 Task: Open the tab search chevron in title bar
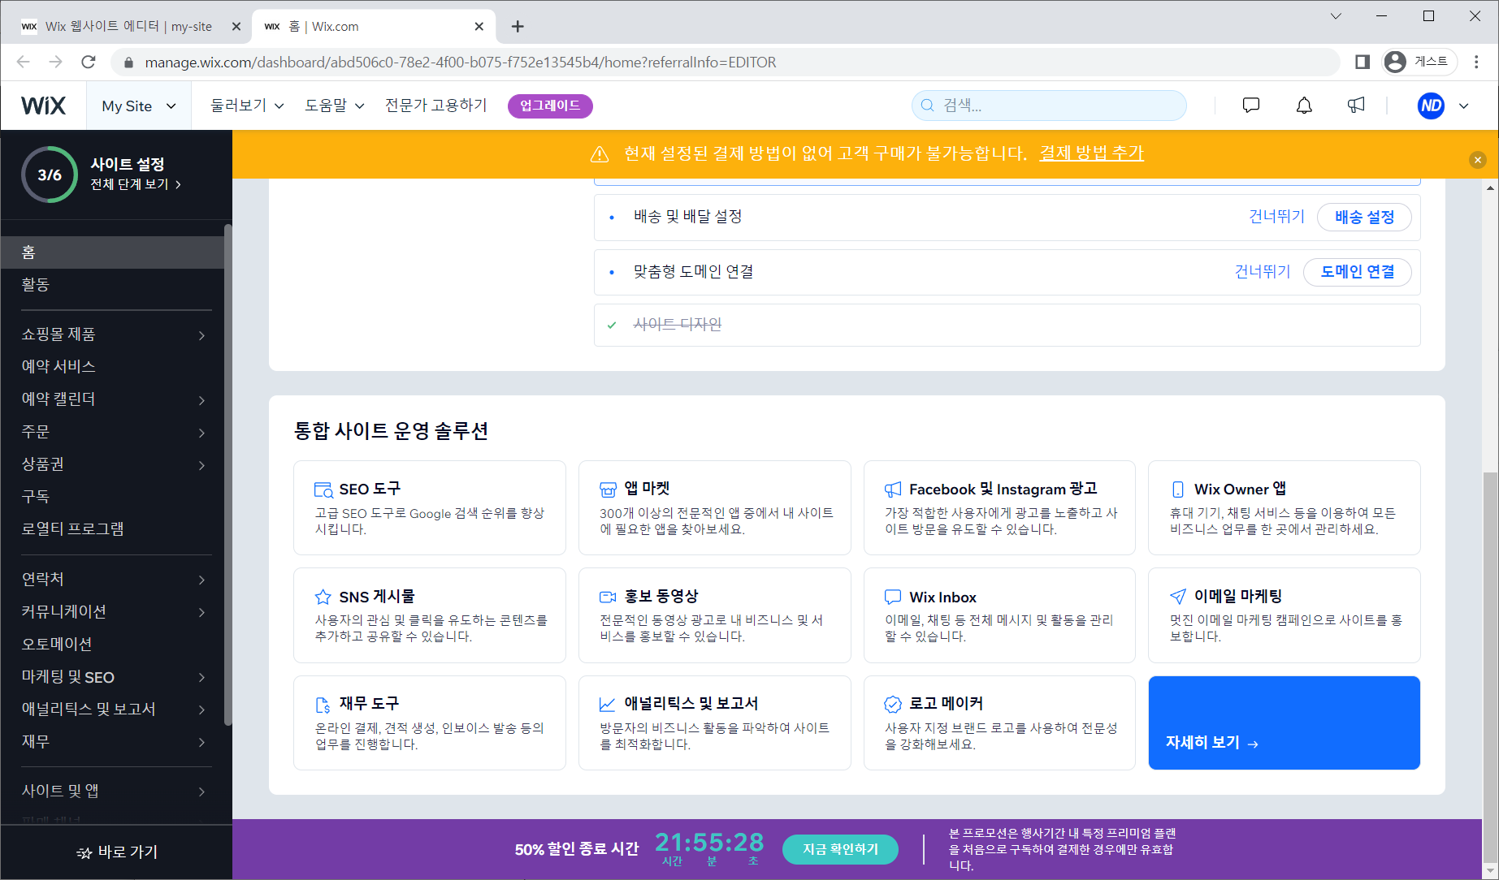point(1336,15)
